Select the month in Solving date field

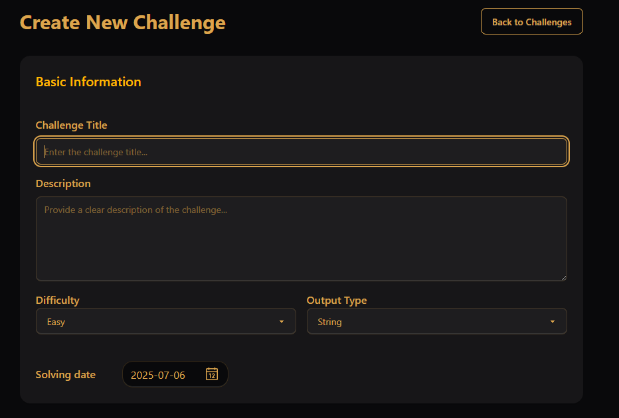point(163,375)
